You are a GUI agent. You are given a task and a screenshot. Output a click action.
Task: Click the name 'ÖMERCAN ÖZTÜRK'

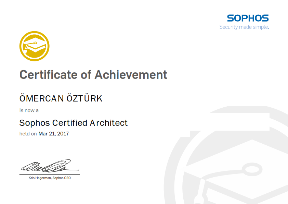coord(61,98)
